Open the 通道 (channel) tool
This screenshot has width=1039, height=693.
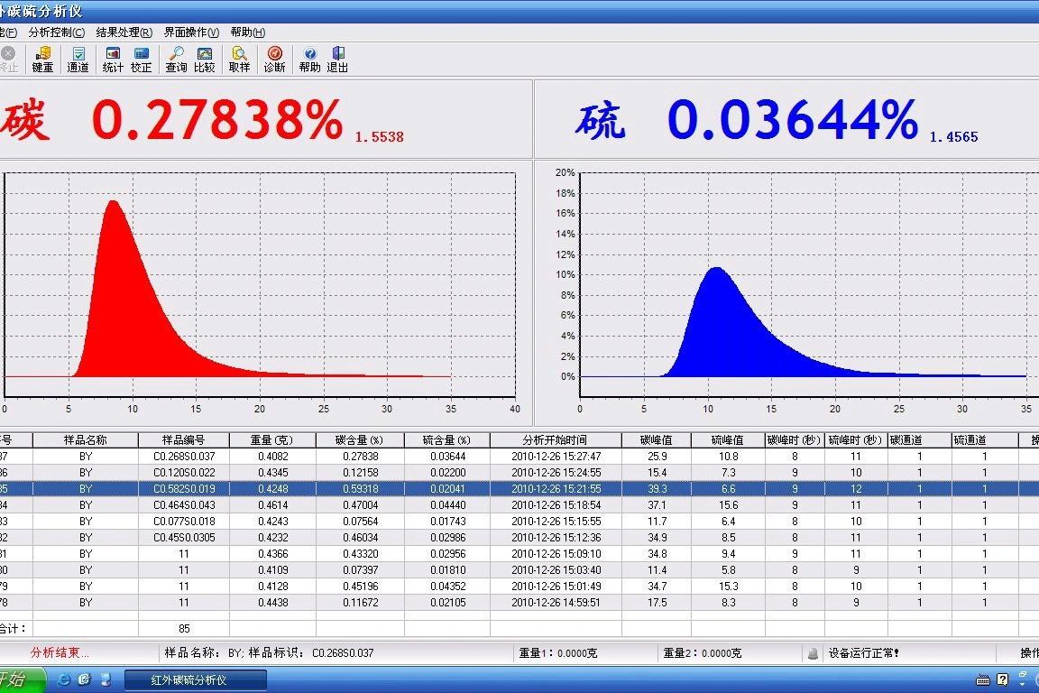click(x=78, y=59)
